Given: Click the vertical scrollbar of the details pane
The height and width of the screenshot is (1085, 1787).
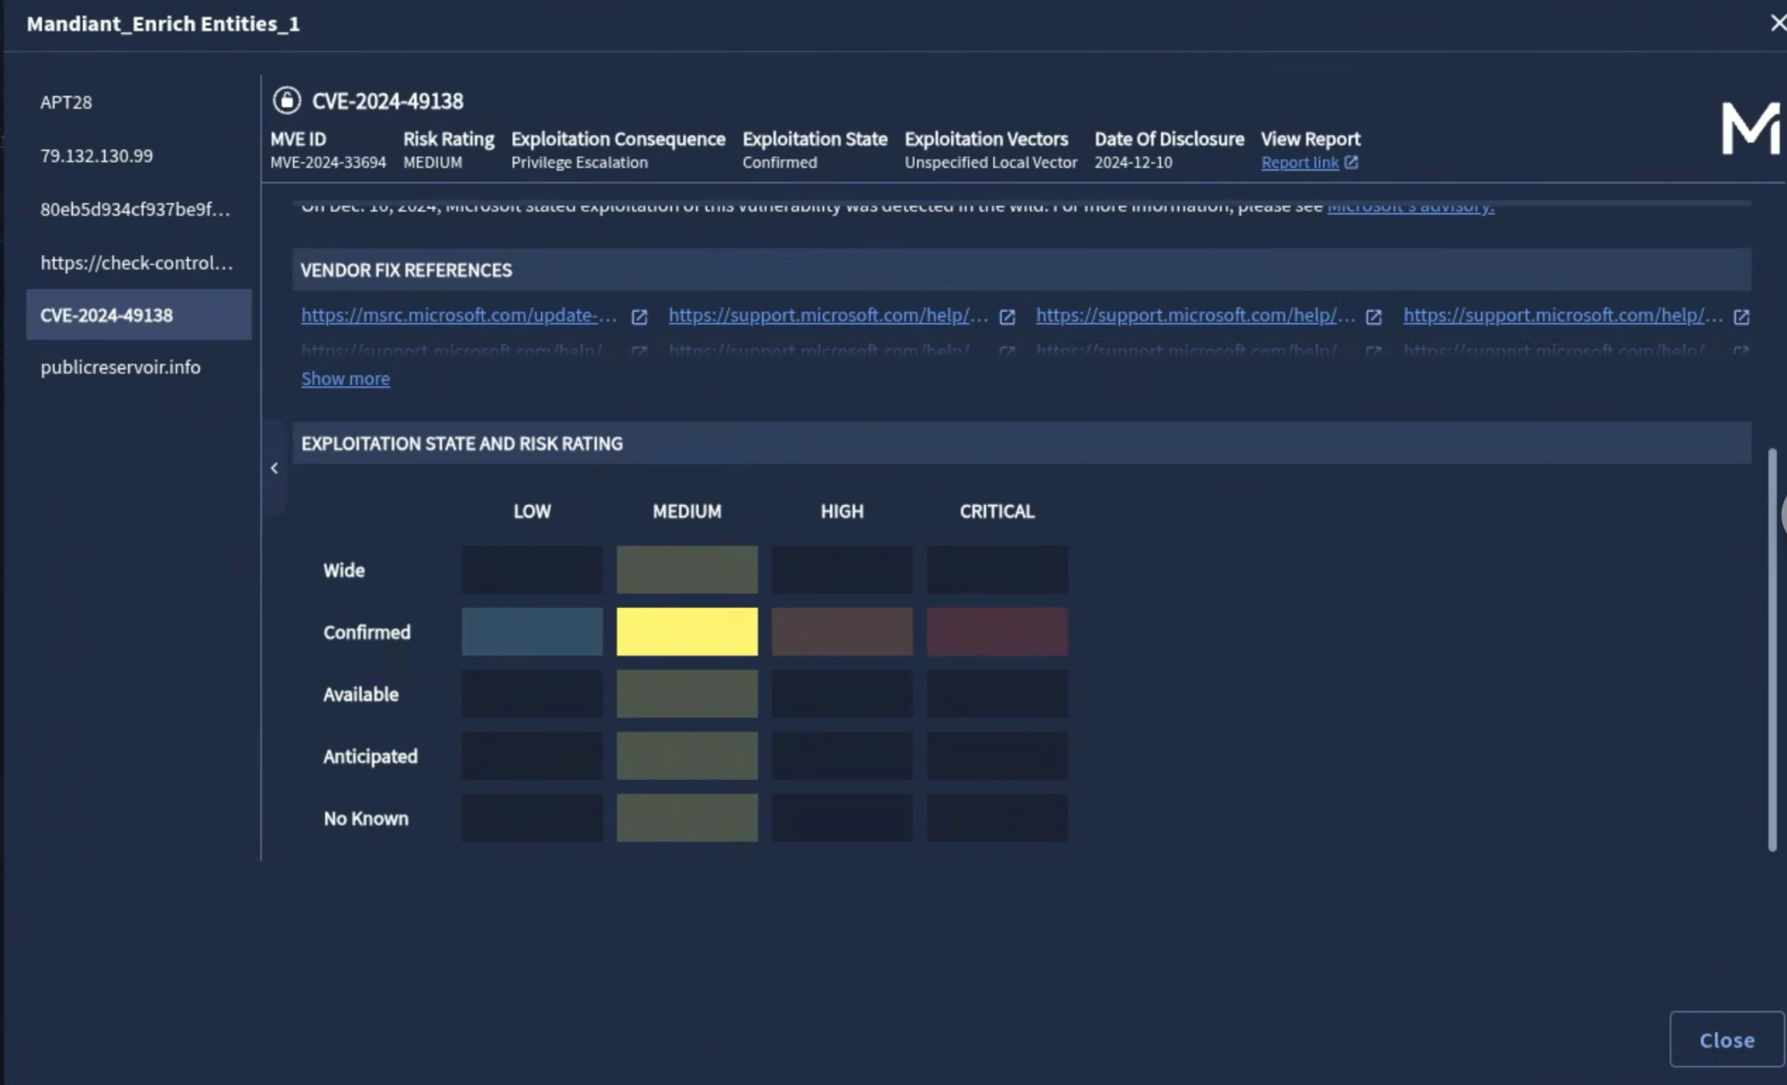Looking at the screenshot, I should [1773, 650].
